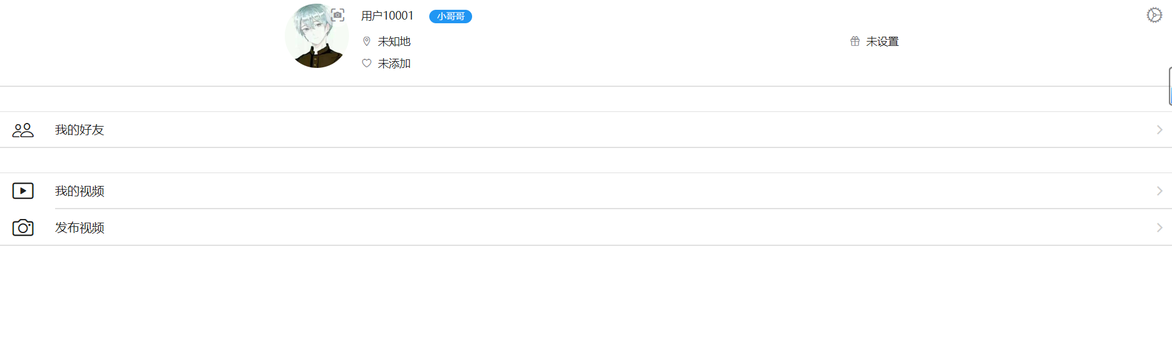1172x345 pixels.
Task: Click the 未添加 status text
Action: click(394, 64)
